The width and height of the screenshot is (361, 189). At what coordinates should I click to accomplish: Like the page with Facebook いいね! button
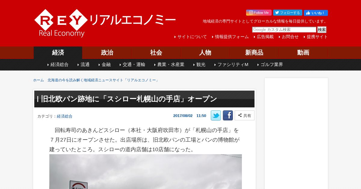pyautogui.click(x=316, y=13)
